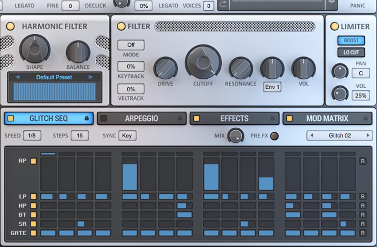
Task: Open SYNC dropdown showing Key
Action: point(127,136)
